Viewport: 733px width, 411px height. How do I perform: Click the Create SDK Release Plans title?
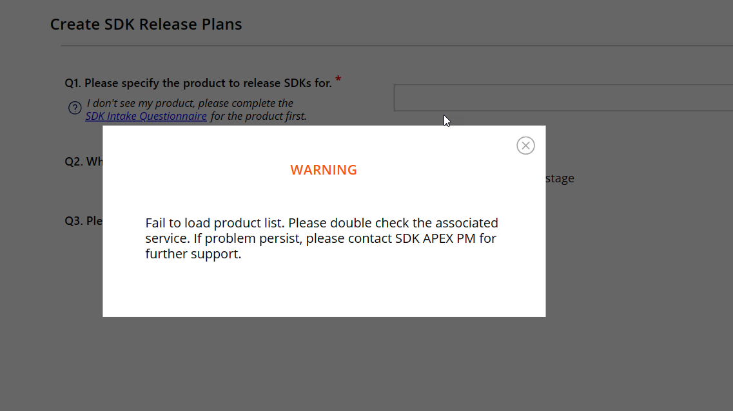[x=146, y=24]
